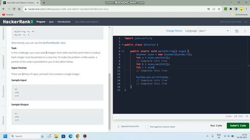Open the Leaderboard side tab
The width and height of the screenshot is (250, 140).
[x=3, y=62]
